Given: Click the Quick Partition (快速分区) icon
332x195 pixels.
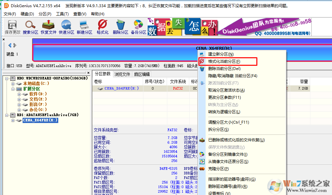Looking at the screenshot, I should coord(66,27).
